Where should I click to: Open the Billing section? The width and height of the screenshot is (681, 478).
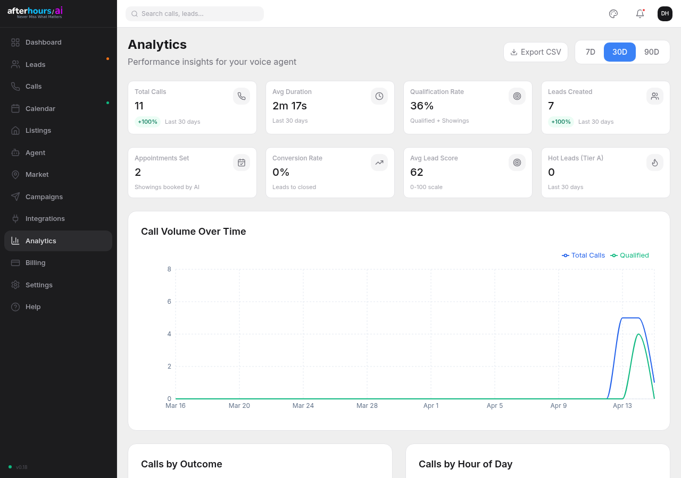[x=35, y=262]
